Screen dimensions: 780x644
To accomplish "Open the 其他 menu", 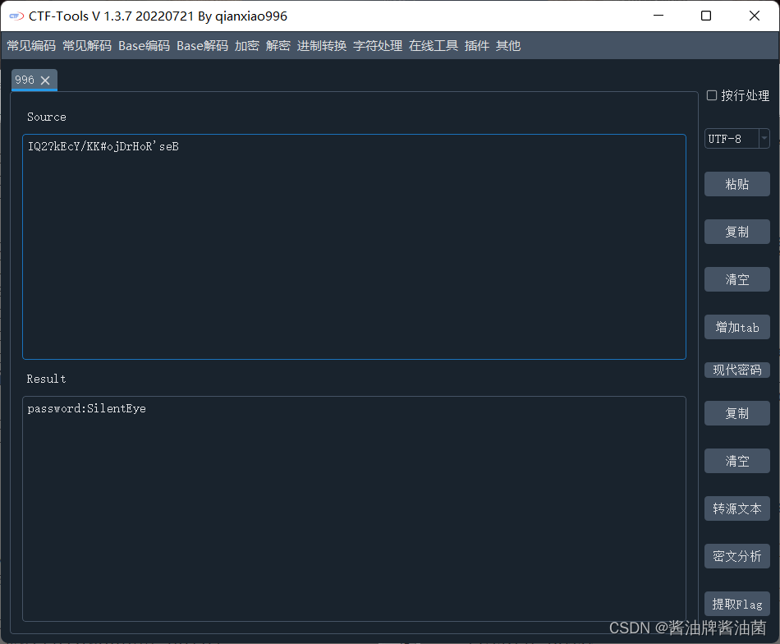I will [x=508, y=46].
